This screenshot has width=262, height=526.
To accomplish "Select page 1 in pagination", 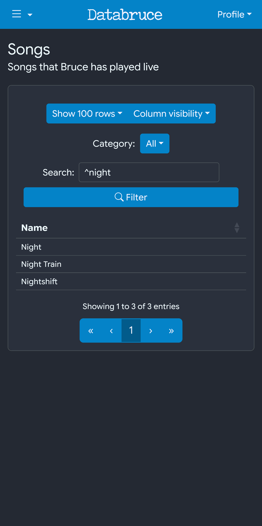I will [x=131, y=331].
